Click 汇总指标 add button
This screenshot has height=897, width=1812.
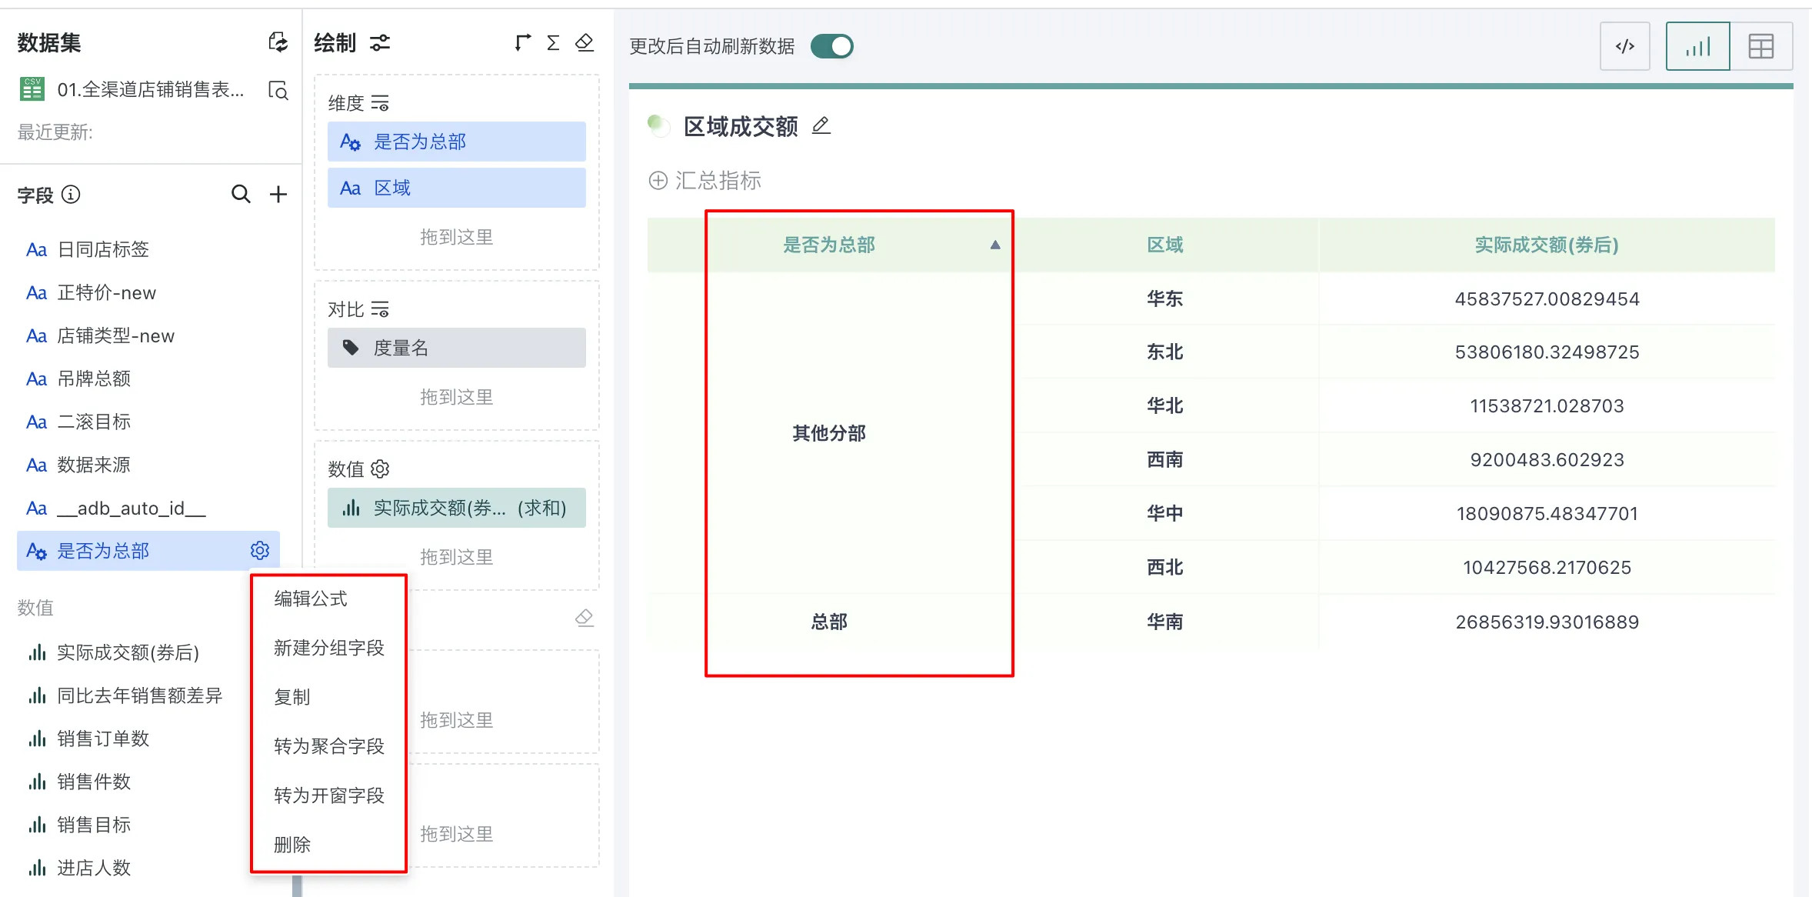(704, 181)
